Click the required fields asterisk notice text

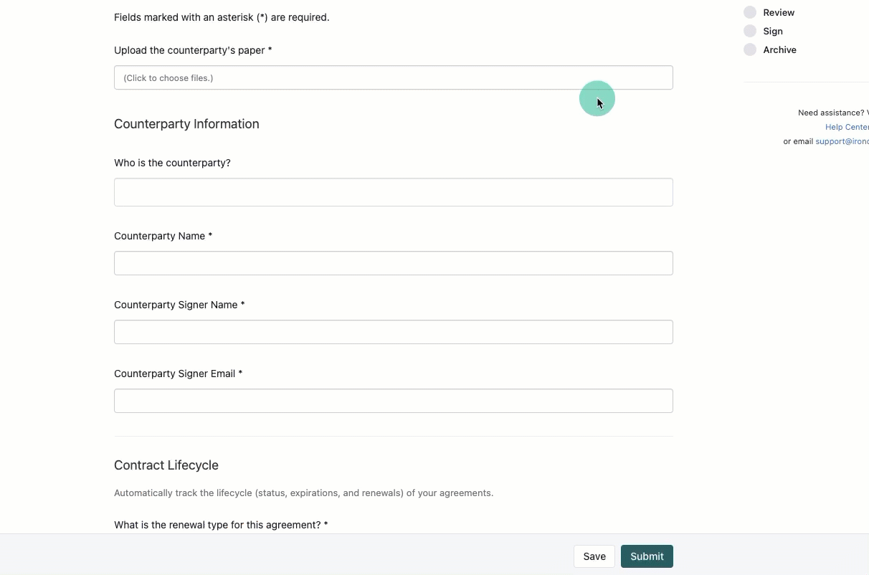click(x=222, y=17)
